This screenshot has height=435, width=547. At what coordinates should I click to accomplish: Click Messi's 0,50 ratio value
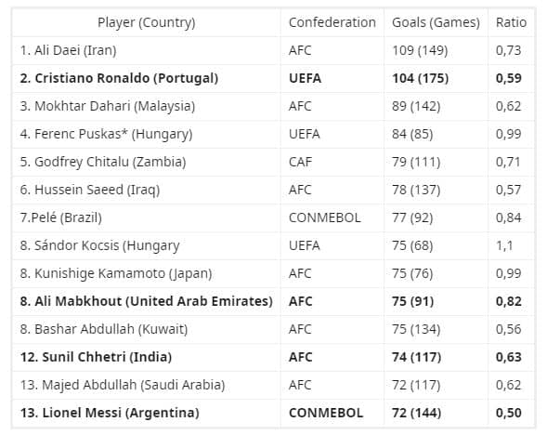point(508,413)
